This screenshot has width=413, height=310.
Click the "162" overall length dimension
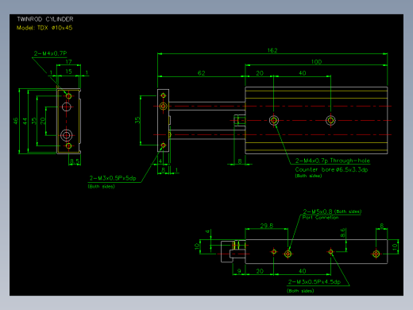tap(272, 50)
